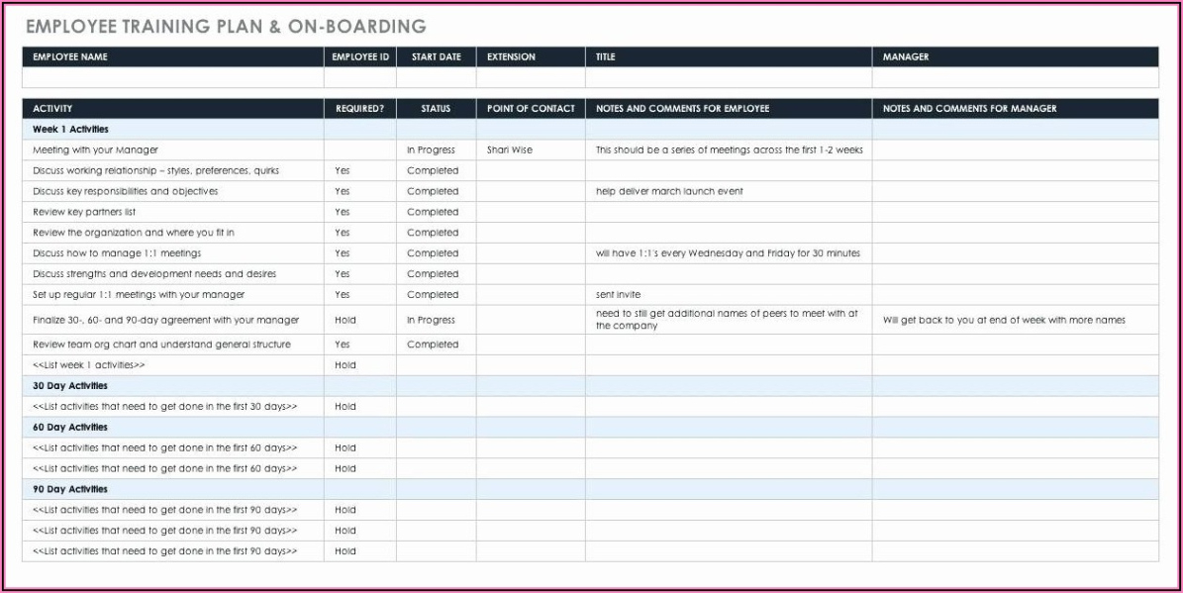This screenshot has width=1183, height=593.
Task: Click the Wednesday and Friday 1:1's note
Action: [729, 253]
